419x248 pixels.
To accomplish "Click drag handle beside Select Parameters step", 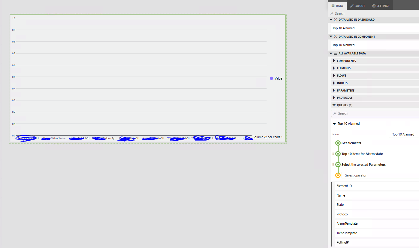I will [333, 165].
